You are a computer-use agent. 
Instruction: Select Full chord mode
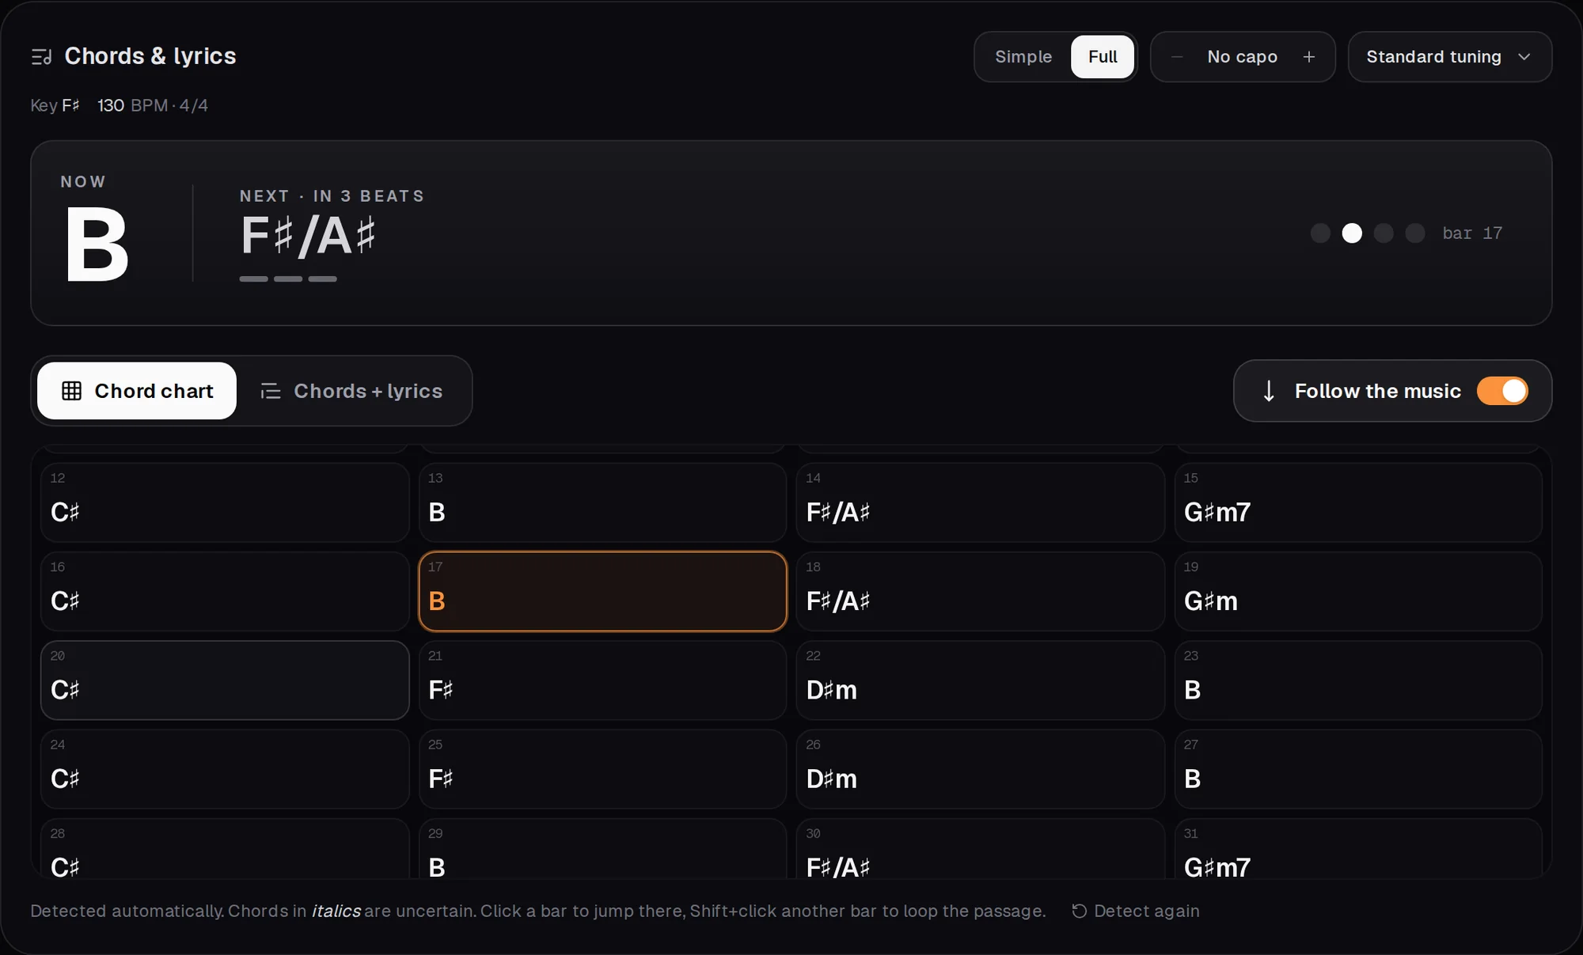tap(1103, 57)
